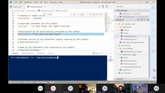The image size is (165, 93).
Task: Switch to publish.ps1 editor tab
Action: click(17, 7)
